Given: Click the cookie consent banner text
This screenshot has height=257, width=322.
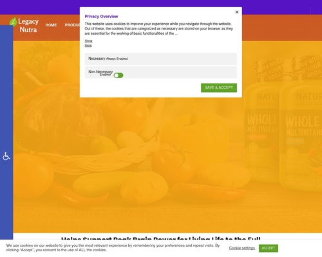Looking at the screenshot, I should 113,248.
